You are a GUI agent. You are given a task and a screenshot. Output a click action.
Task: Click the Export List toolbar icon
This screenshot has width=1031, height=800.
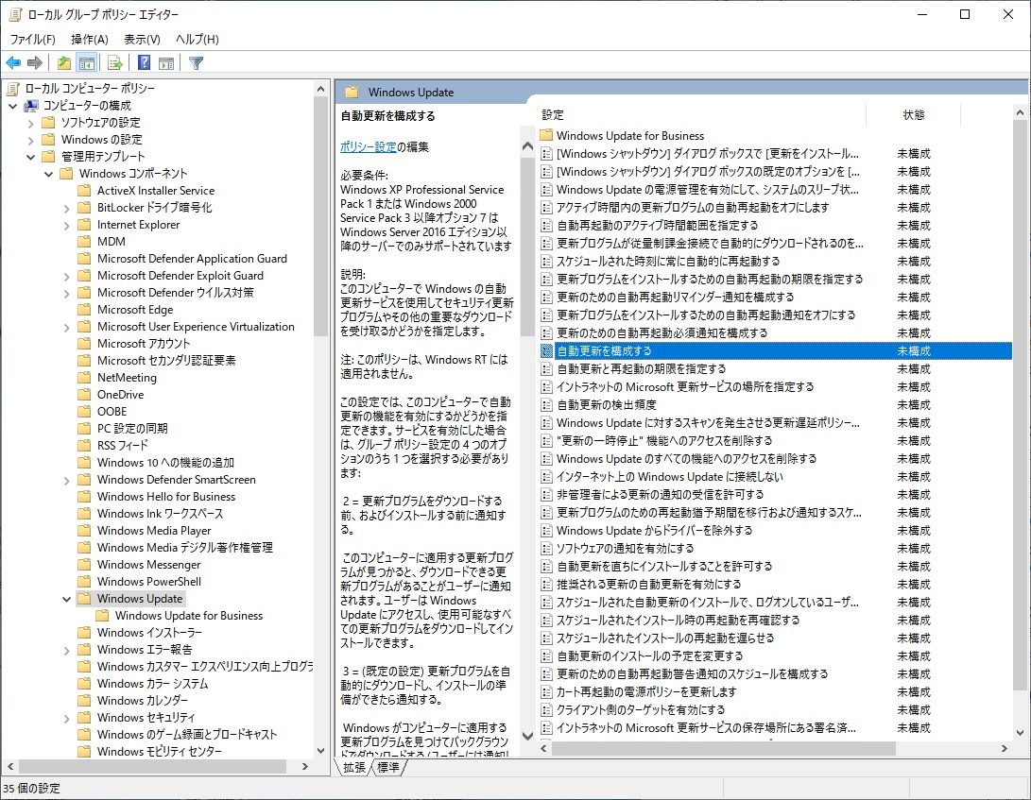[115, 63]
